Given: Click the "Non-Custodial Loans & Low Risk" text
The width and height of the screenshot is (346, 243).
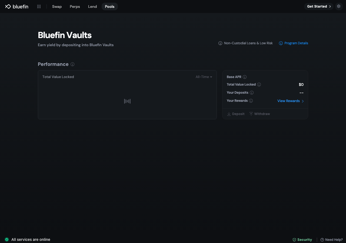Looking at the screenshot, I should pyautogui.click(x=248, y=43).
